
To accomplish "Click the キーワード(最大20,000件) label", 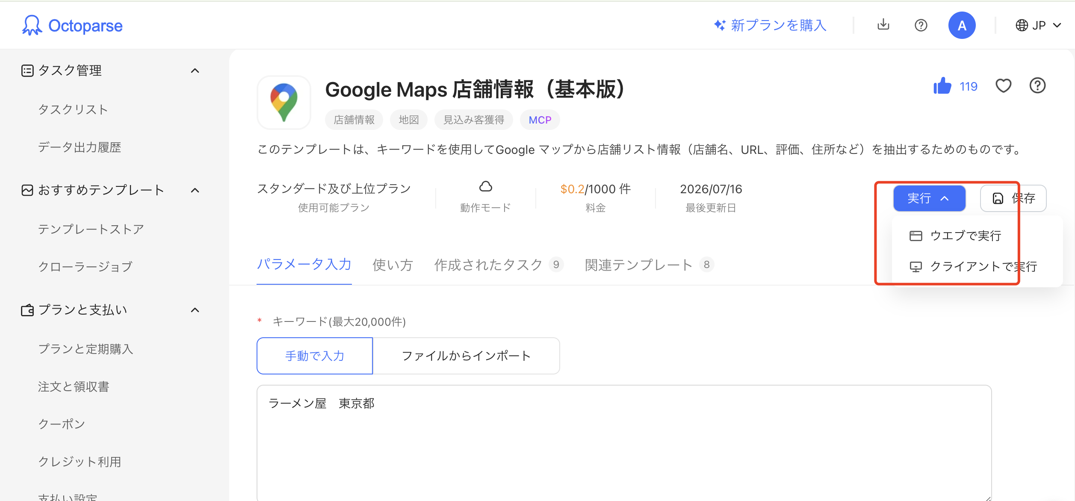I will pyautogui.click(x=340, y=322).
